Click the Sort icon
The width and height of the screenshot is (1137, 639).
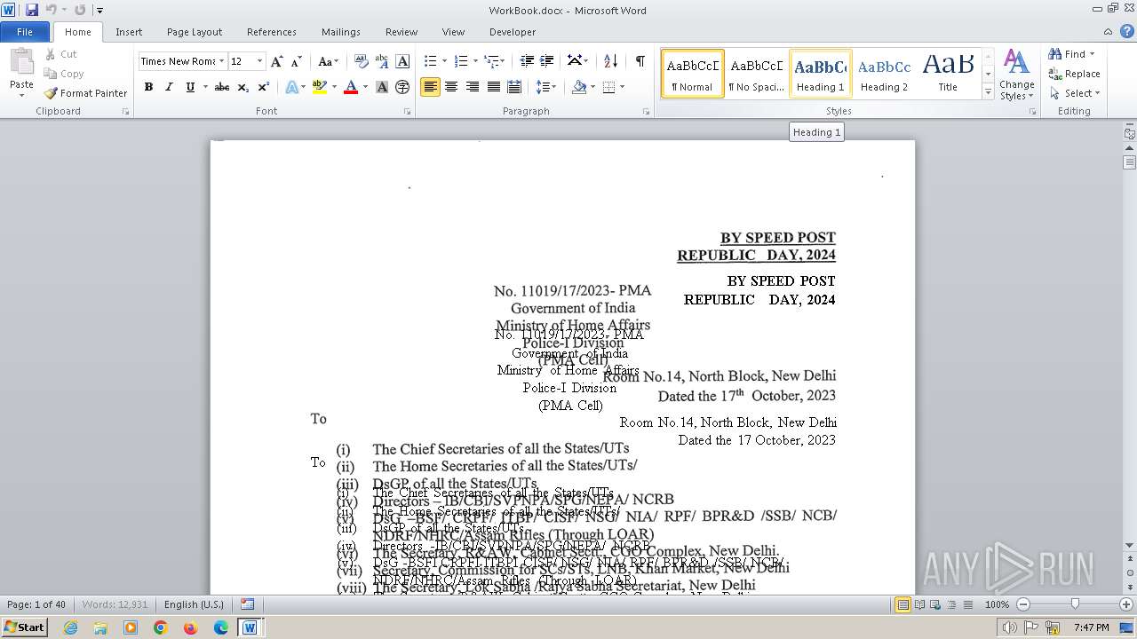(x=610, y=61)
